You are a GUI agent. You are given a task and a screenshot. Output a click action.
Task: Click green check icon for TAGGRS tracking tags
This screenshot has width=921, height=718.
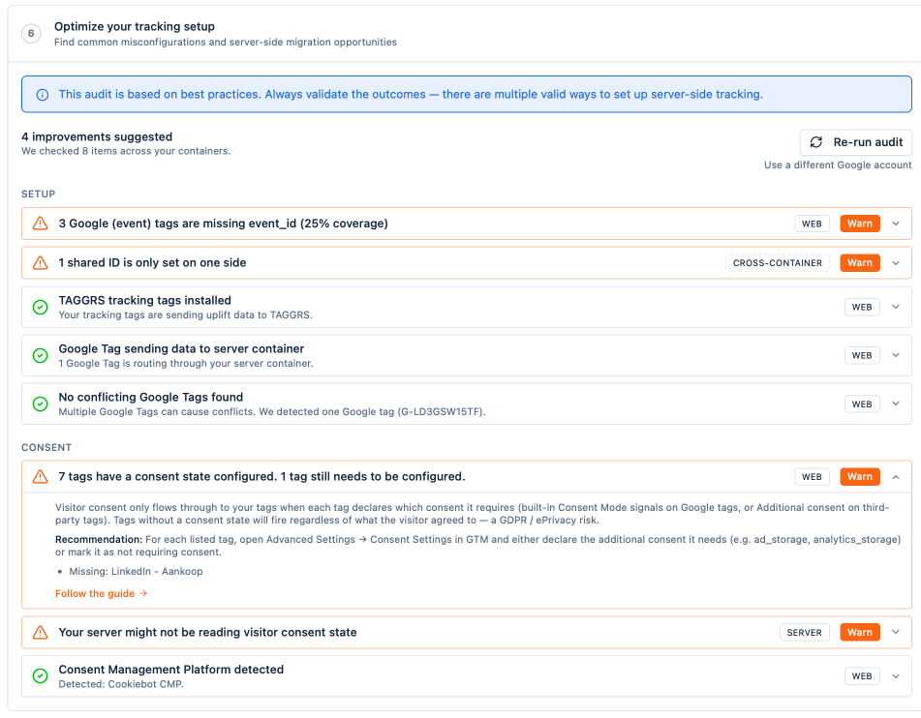click(x=40, y=307)
